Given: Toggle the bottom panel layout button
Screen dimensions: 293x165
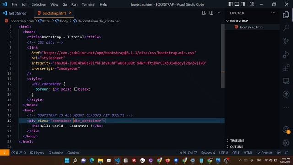Looking at the screenshot, I should point(237,4).
